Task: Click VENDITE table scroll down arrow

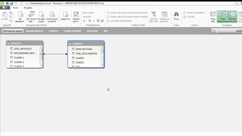Action: tap(102, 65)
